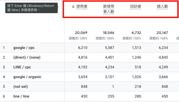The width and height of the screenshot is (179, 102).
Task: Click (not set) new users value 1
Action: tap(113, 86)
